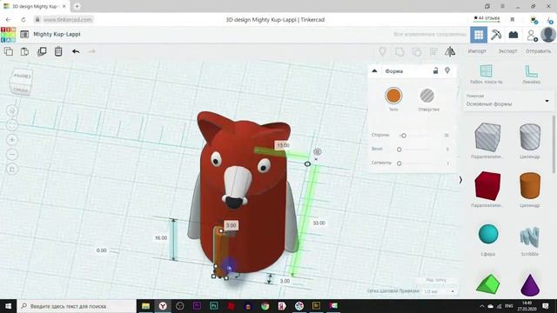Click the Import button
This screenshot has width=557, height=313.
[477, 51]
